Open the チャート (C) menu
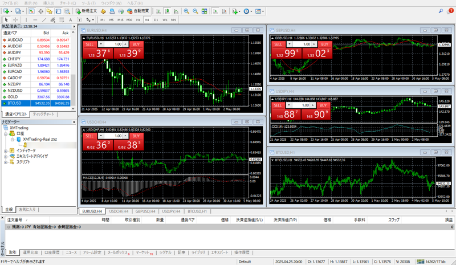The image size is (456, 265). point(68,3)
